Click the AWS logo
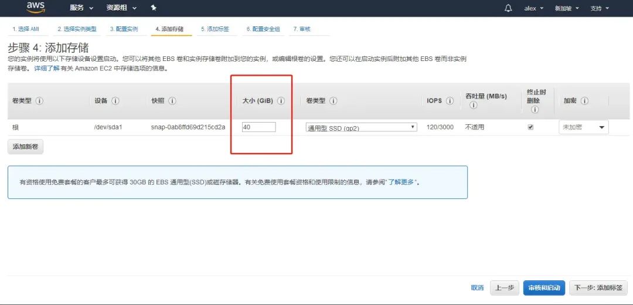The image size is (633, 305). 36,7
